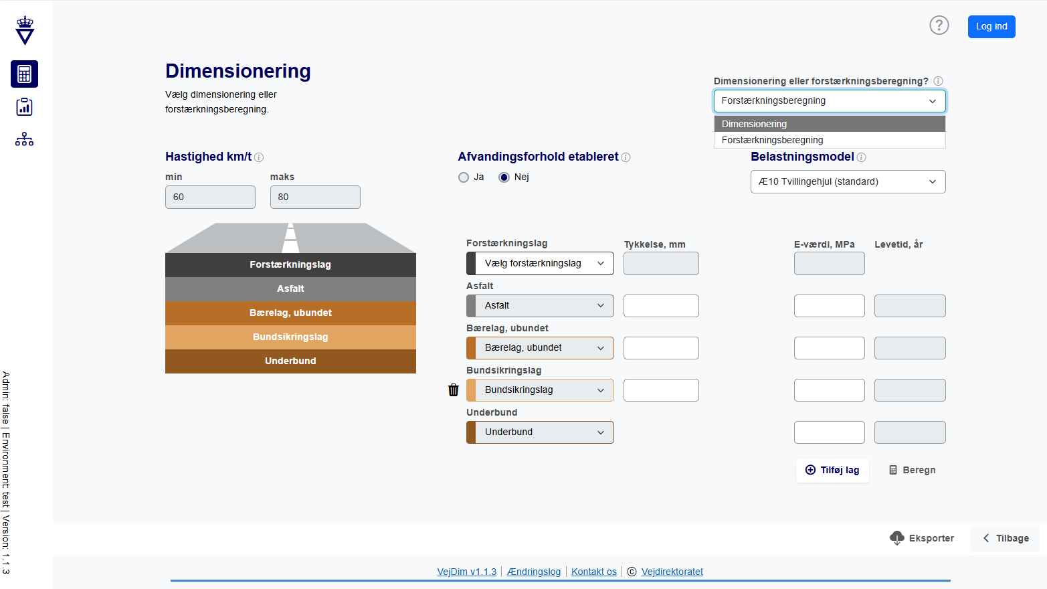Open the report chart sidebar icon
1047x589 pixels.
(x=24, y=107)
